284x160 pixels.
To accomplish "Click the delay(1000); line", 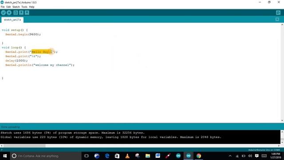I will 16,60.
